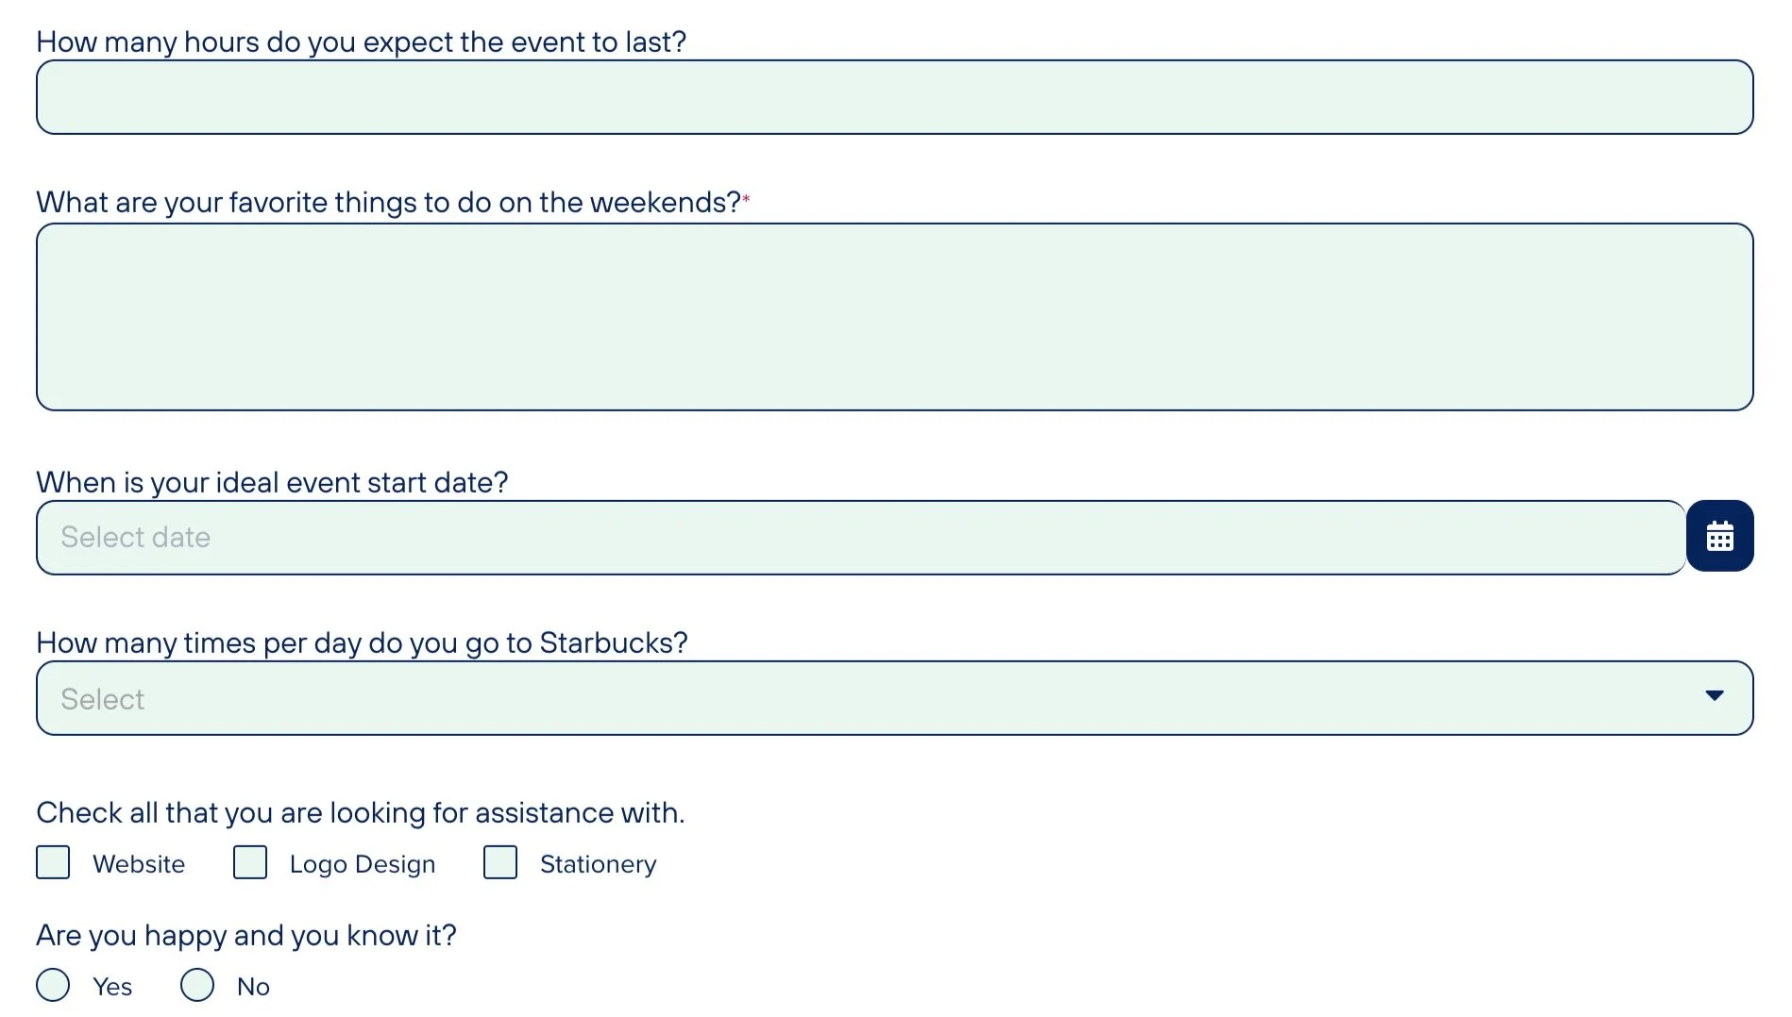1792x1017 pixels.
Task: Click the 'Stationery' option label
Action: coord(598,865)
